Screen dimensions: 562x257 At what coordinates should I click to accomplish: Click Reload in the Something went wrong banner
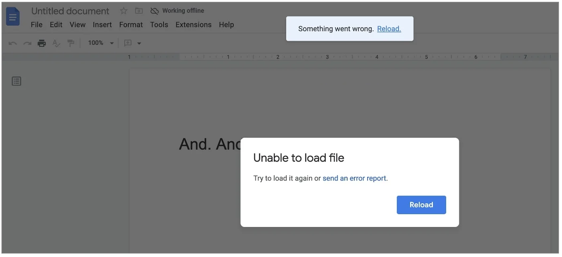click(389, 28)
